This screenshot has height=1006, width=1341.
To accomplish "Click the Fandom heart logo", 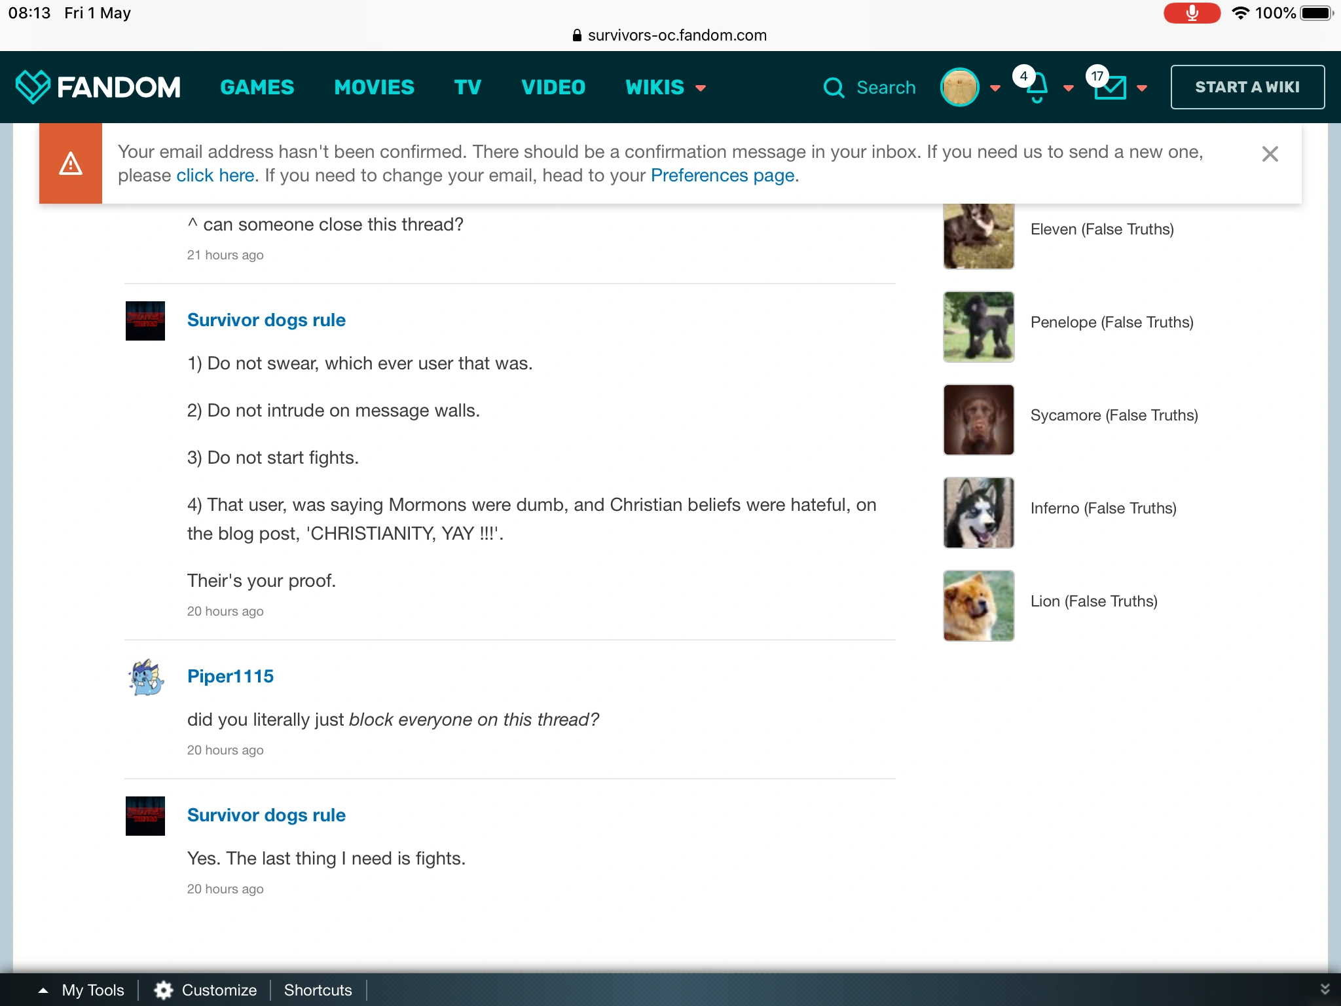I will pos(33,86).
